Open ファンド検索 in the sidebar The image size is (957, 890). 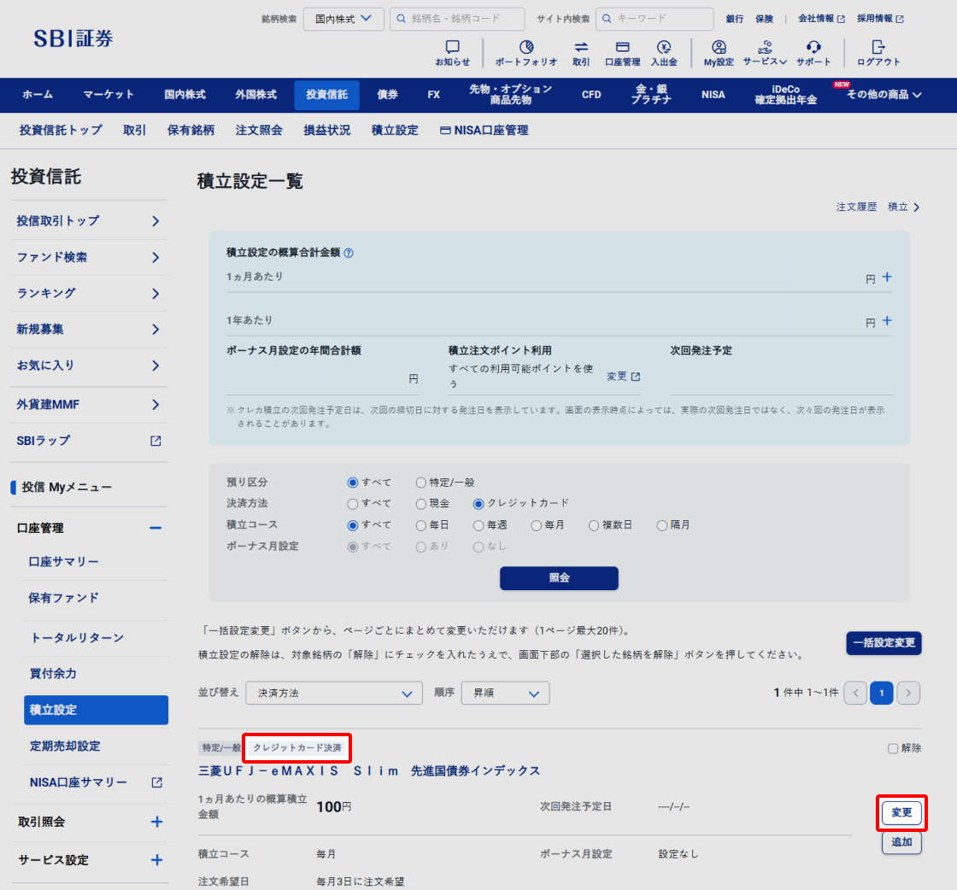click(89, 257)
